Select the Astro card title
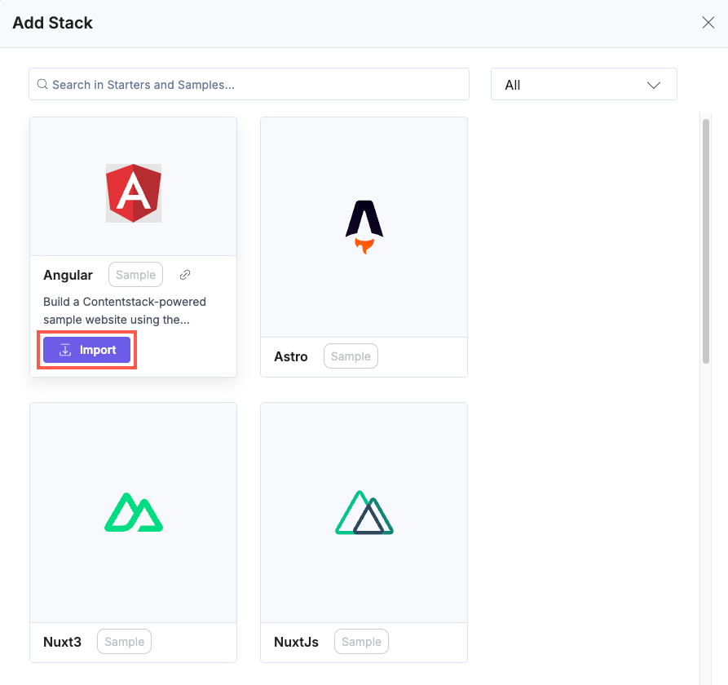This screenshot has width=728, height=685. 291,356
